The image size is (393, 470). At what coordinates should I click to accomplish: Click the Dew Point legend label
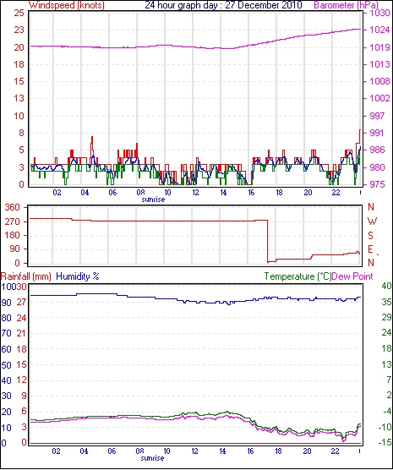(x=352, y=276)
